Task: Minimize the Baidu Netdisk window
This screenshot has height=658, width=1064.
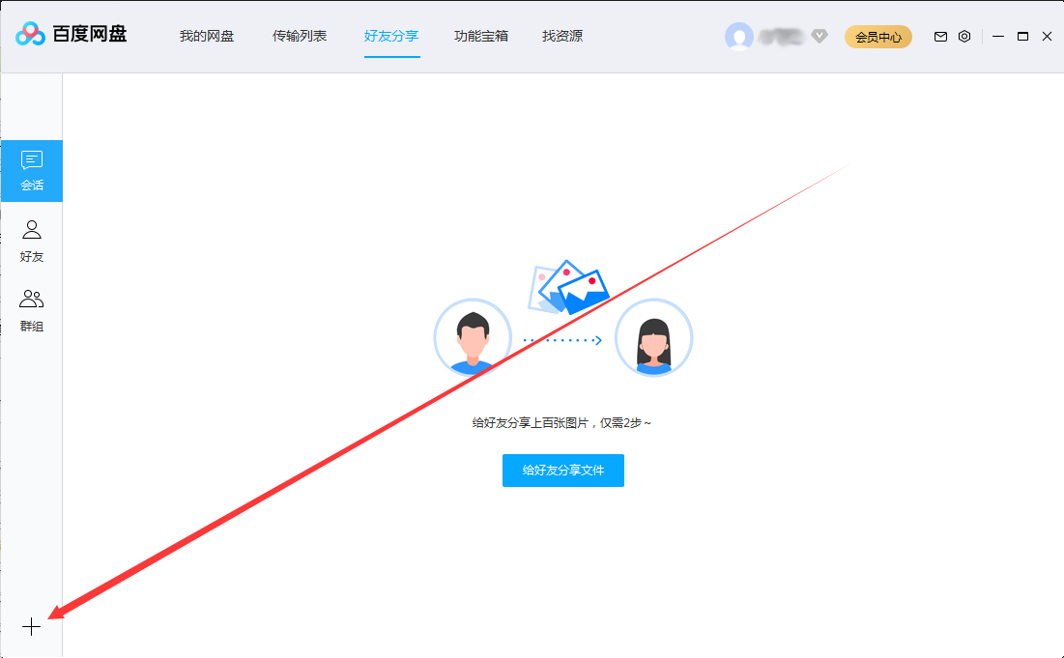Action: pos(998,36)
